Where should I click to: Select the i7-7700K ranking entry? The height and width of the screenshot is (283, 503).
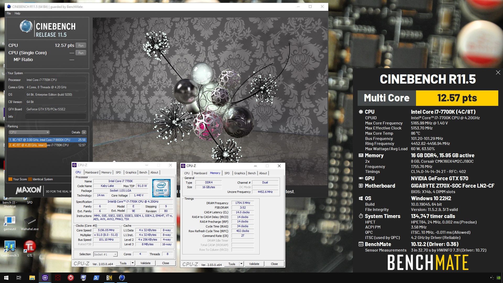pyautogui.click(x=47, y=145)
